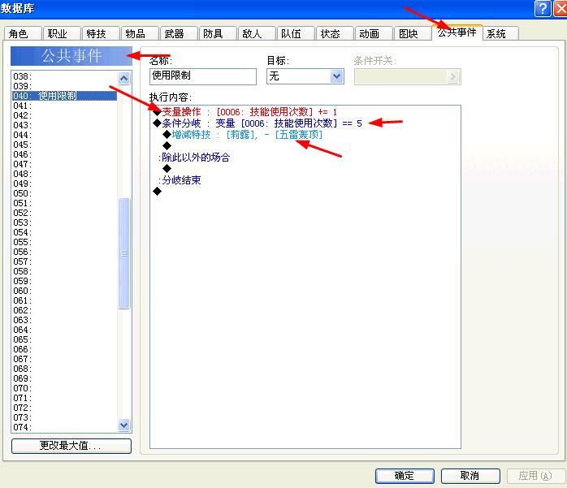Click the 应用 (A) button

535,476
